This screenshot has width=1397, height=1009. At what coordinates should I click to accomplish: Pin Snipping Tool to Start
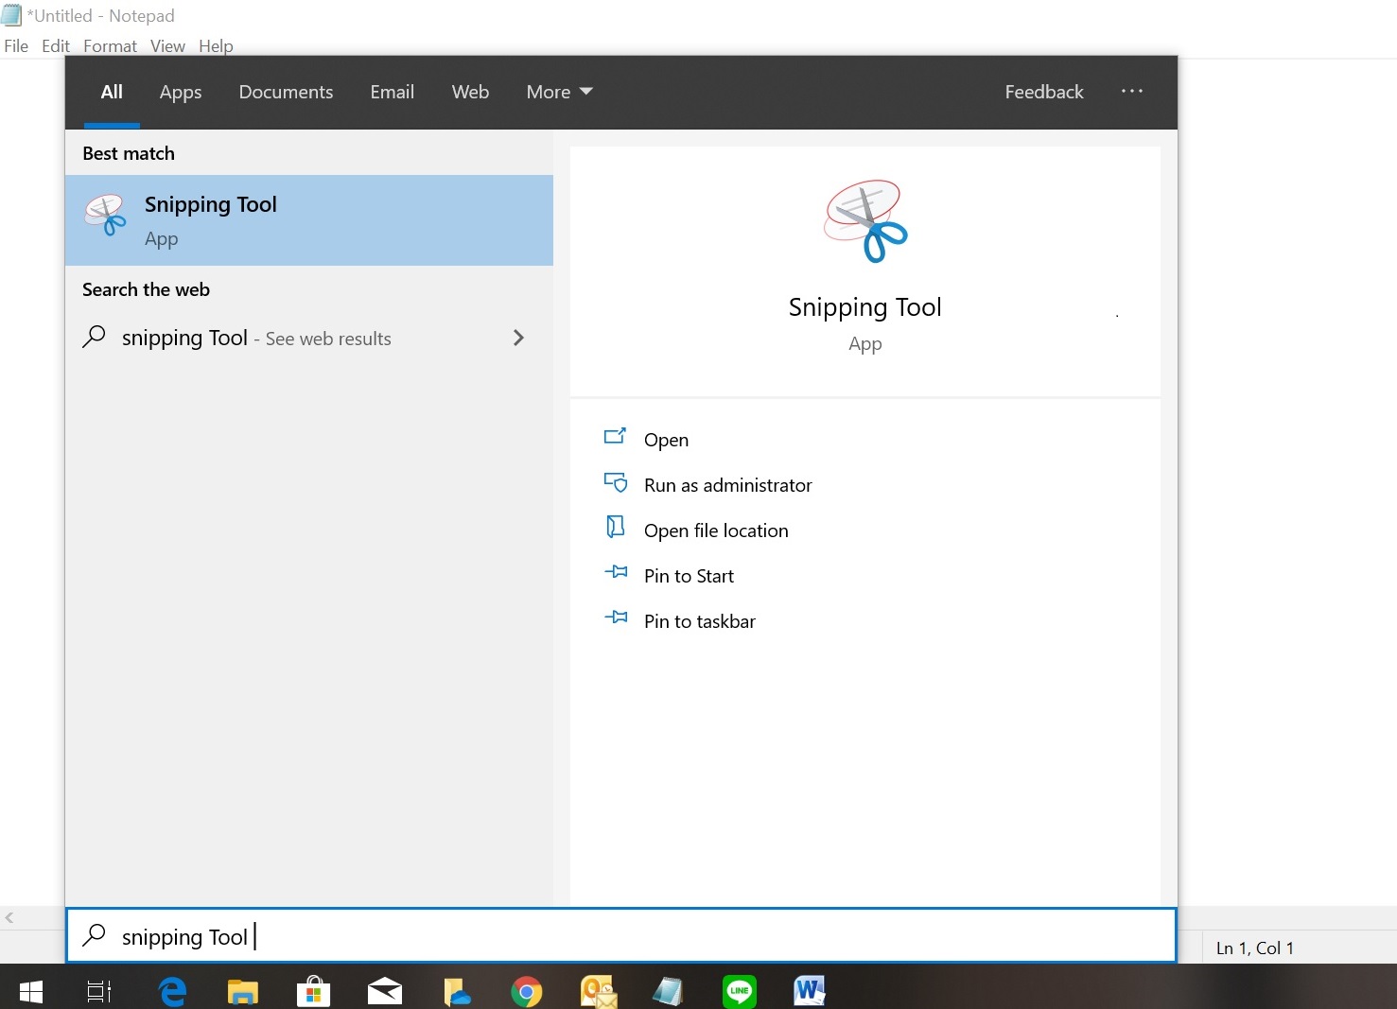tap(689, 576)
